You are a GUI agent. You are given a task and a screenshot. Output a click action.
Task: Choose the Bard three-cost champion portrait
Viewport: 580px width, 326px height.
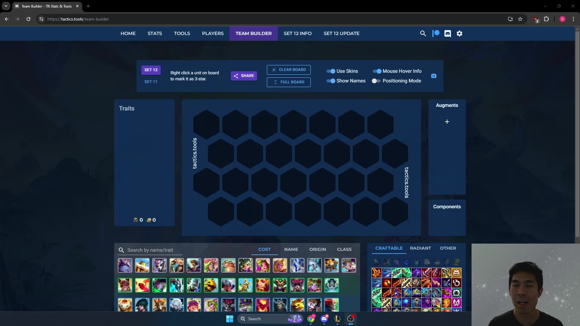click(x=125, y=305)
